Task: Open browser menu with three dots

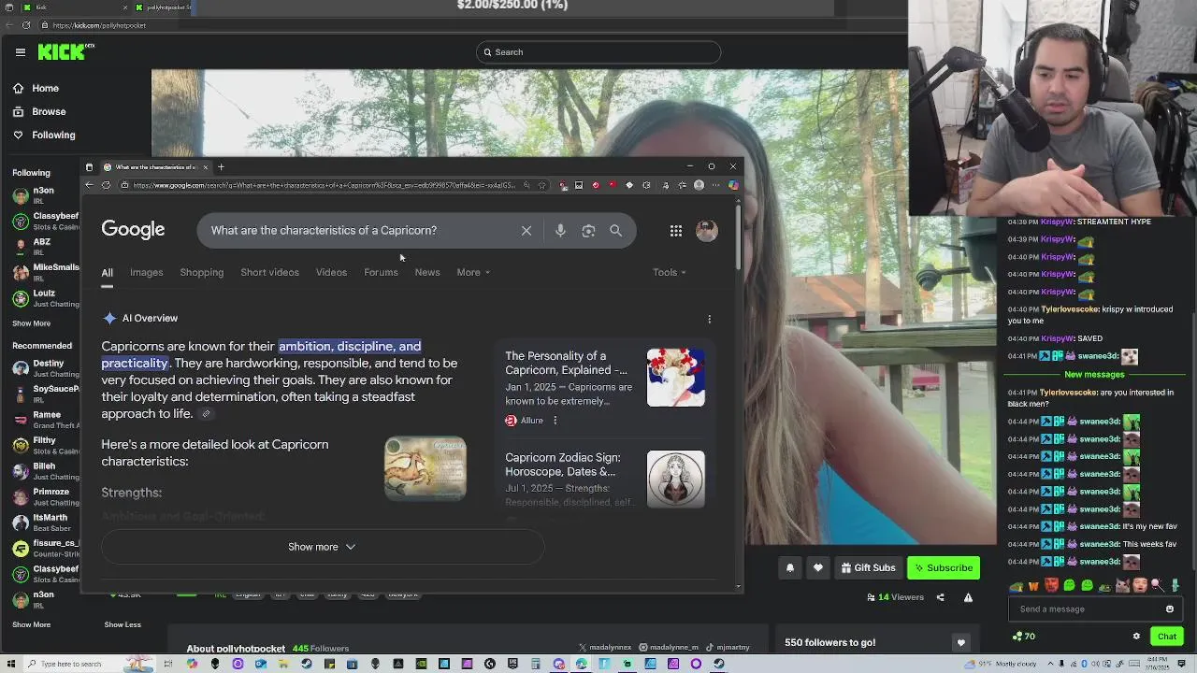Action: pyautogui.click(x=716, y=185)
